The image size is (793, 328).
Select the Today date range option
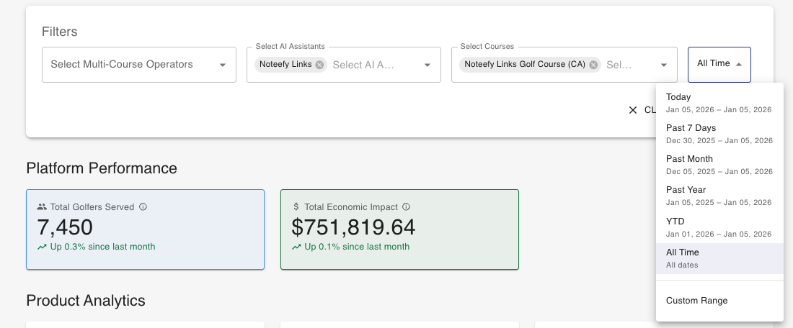[719, 103]
